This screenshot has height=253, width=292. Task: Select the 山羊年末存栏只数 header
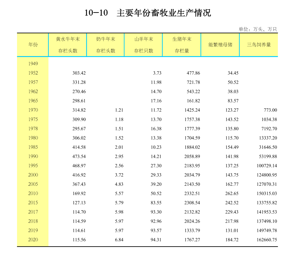click(x=143, y=45)
